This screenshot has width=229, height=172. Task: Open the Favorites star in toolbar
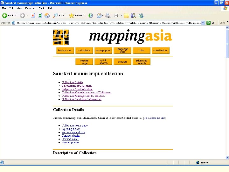coord(77,15)
